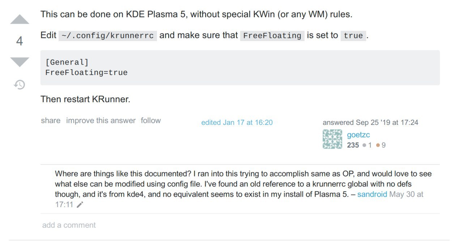Open the share link
The image size is (463, 241).
(51, 120)
